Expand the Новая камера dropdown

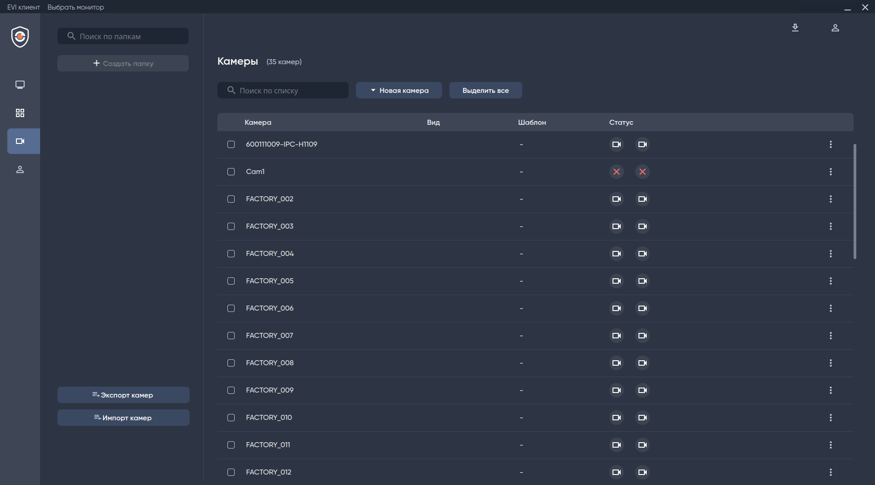click(399, 90)
